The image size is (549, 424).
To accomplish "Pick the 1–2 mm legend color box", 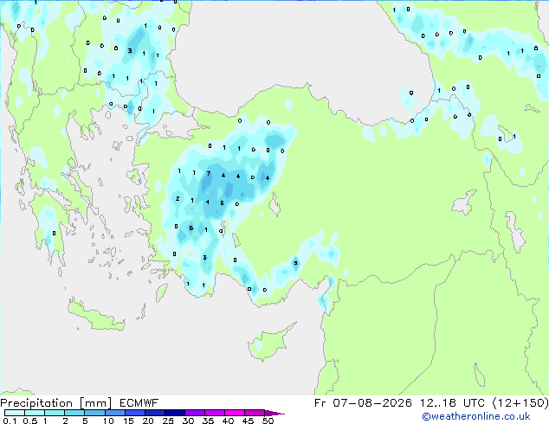I will [55, 413].
